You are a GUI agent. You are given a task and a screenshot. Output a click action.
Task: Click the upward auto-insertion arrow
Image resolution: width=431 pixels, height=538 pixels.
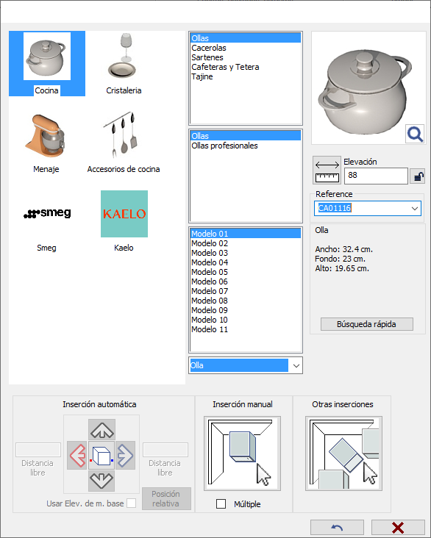(101, 429)
